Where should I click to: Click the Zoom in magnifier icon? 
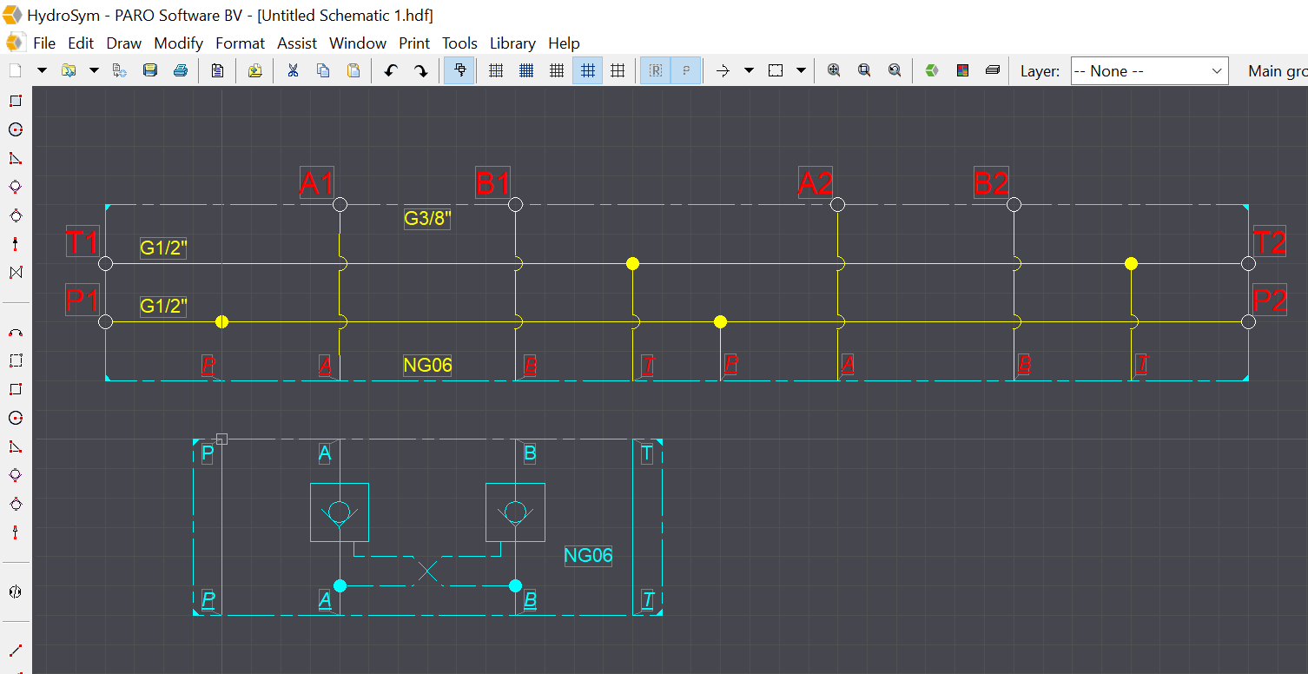[x=834, y=71]
